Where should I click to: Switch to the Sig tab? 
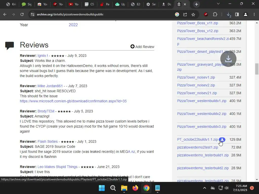click(x=27, y=4)
